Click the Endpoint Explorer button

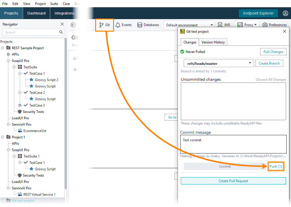pyautogui.click(x=258, y=13)
